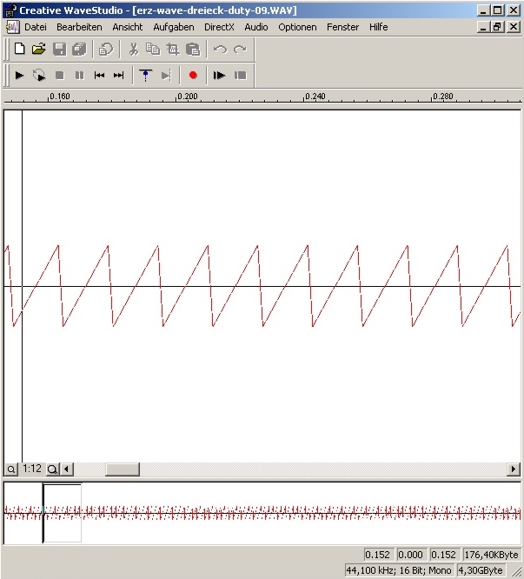The image size is (524, 579).
Task: Click the insert marker icon
Action: point(145,76)
